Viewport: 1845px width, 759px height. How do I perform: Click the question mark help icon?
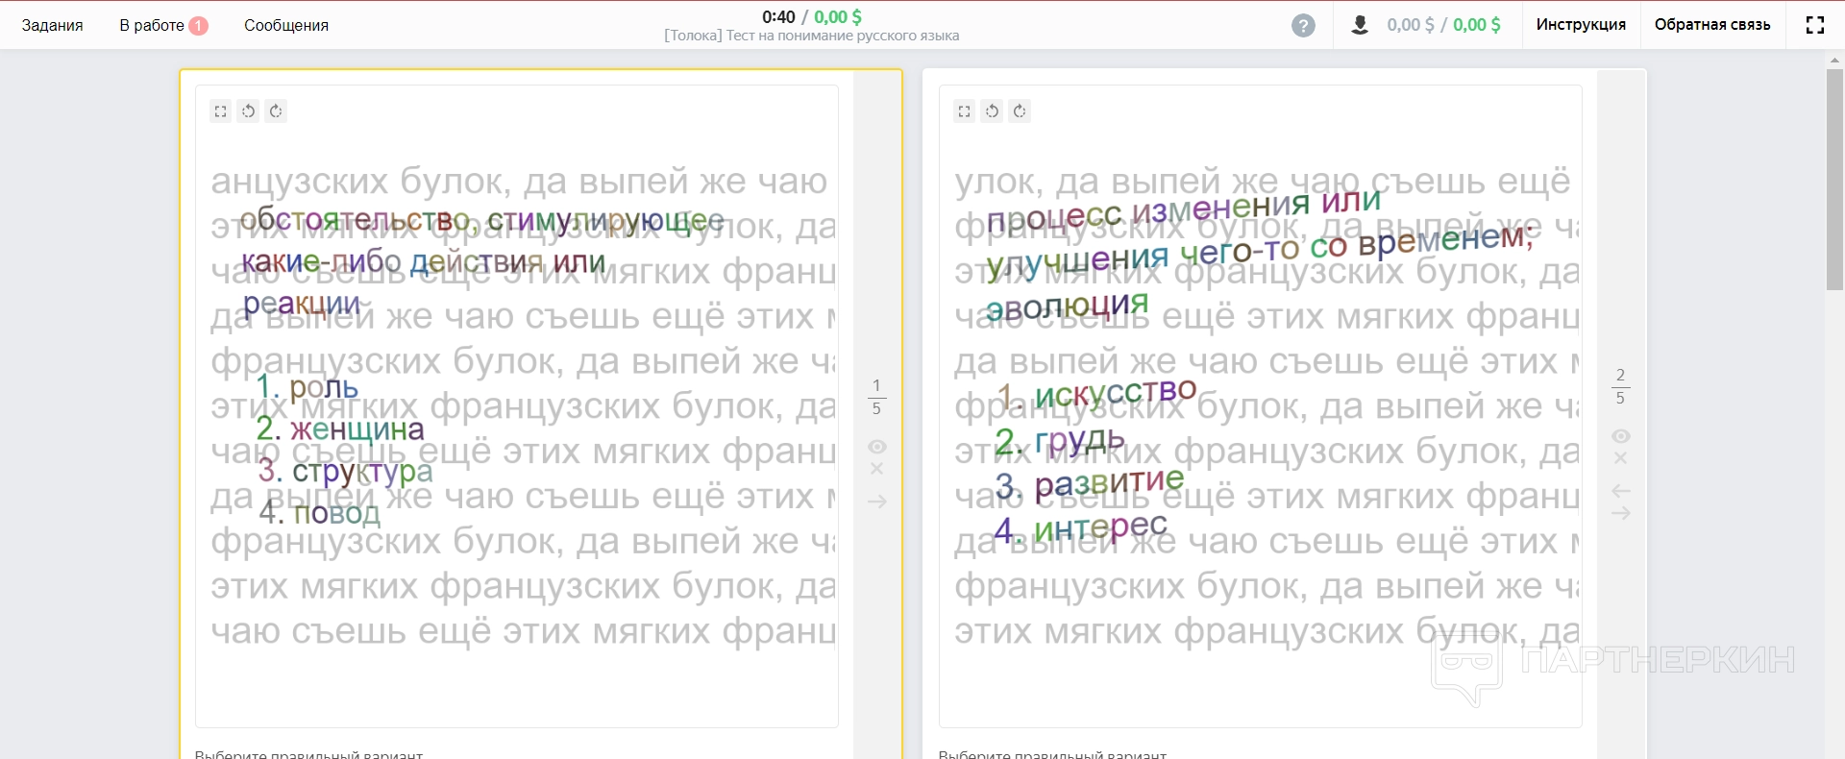tap(1303, 25)
